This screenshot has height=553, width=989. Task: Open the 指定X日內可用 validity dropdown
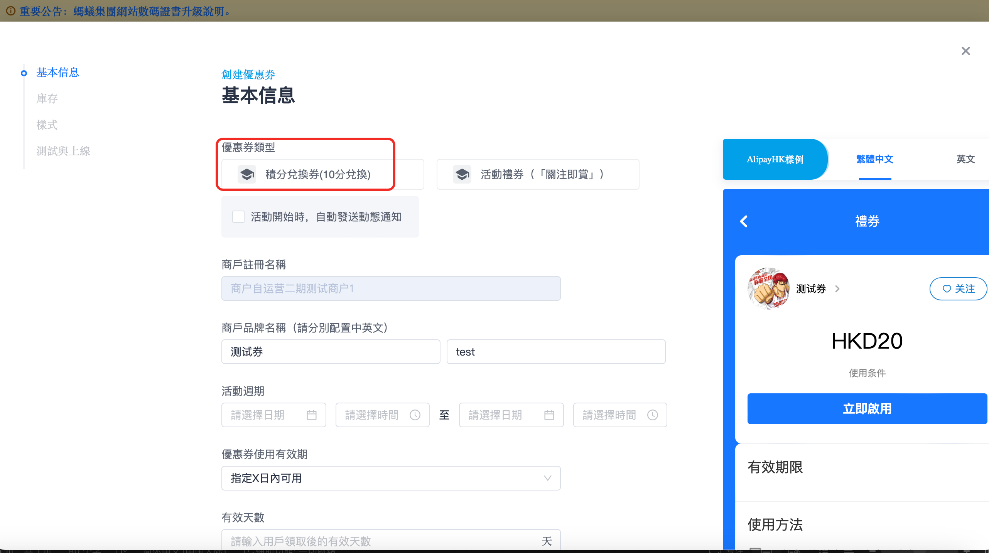click(390, 478)
